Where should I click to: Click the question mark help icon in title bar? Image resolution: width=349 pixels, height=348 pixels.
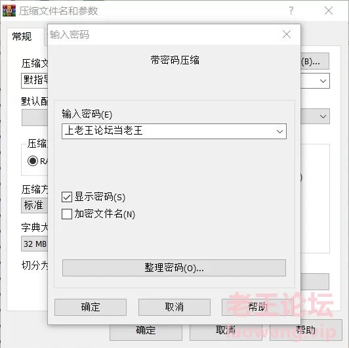291,11
